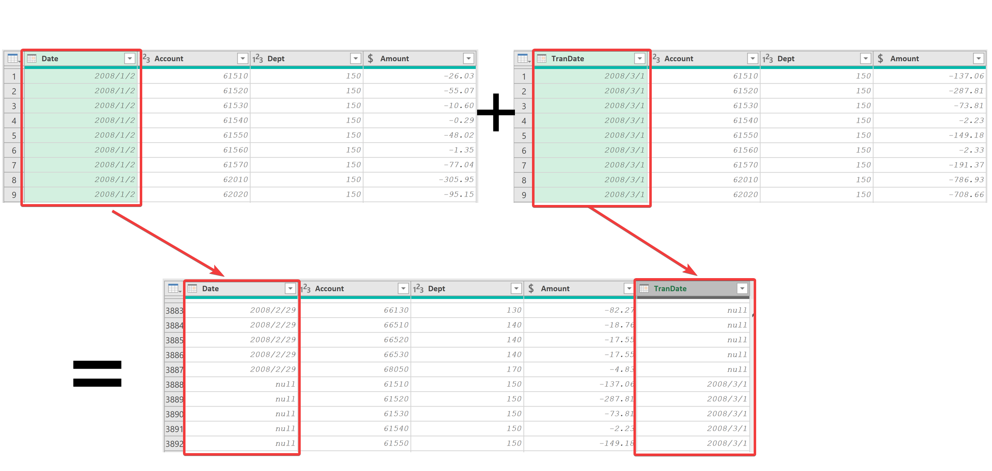Open Dept filter dropdown in top-right table
Viewport: 992px width, 471px height.
point(866,59)
